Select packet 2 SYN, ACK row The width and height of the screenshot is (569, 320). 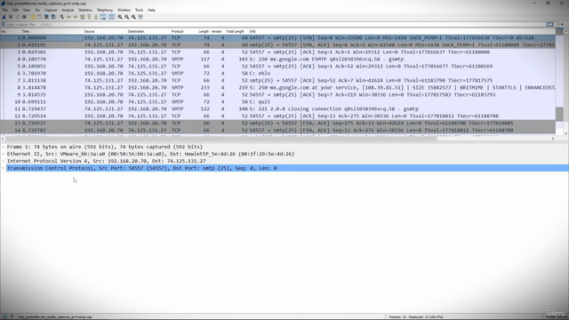(277, 45)
